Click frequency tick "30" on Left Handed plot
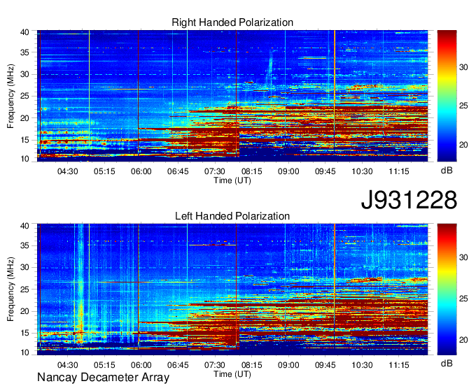 click(24, 267)
